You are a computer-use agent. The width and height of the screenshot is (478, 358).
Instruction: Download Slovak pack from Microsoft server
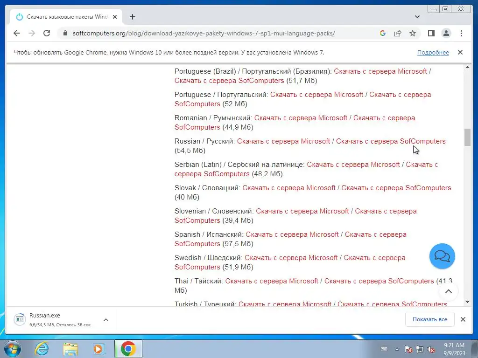tap(288, 188)
